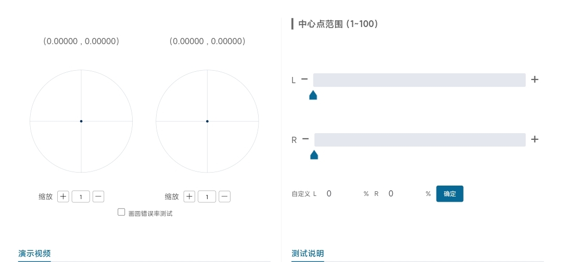Click plus icon to increase L center range

pos(534,80)
